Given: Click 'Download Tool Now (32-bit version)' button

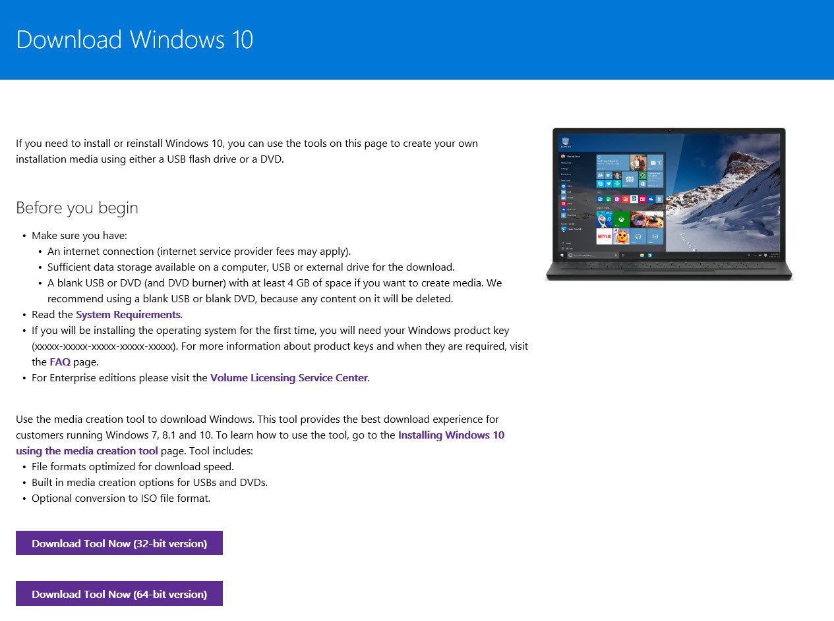Looking at the screenshot, I should point(119,543).
